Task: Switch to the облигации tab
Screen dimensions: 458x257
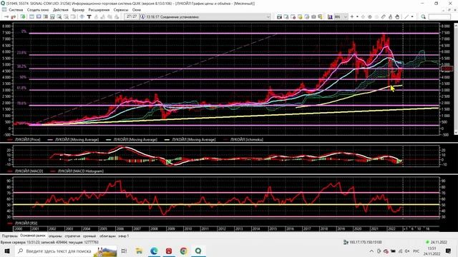Action: click(x=107, y=236)
